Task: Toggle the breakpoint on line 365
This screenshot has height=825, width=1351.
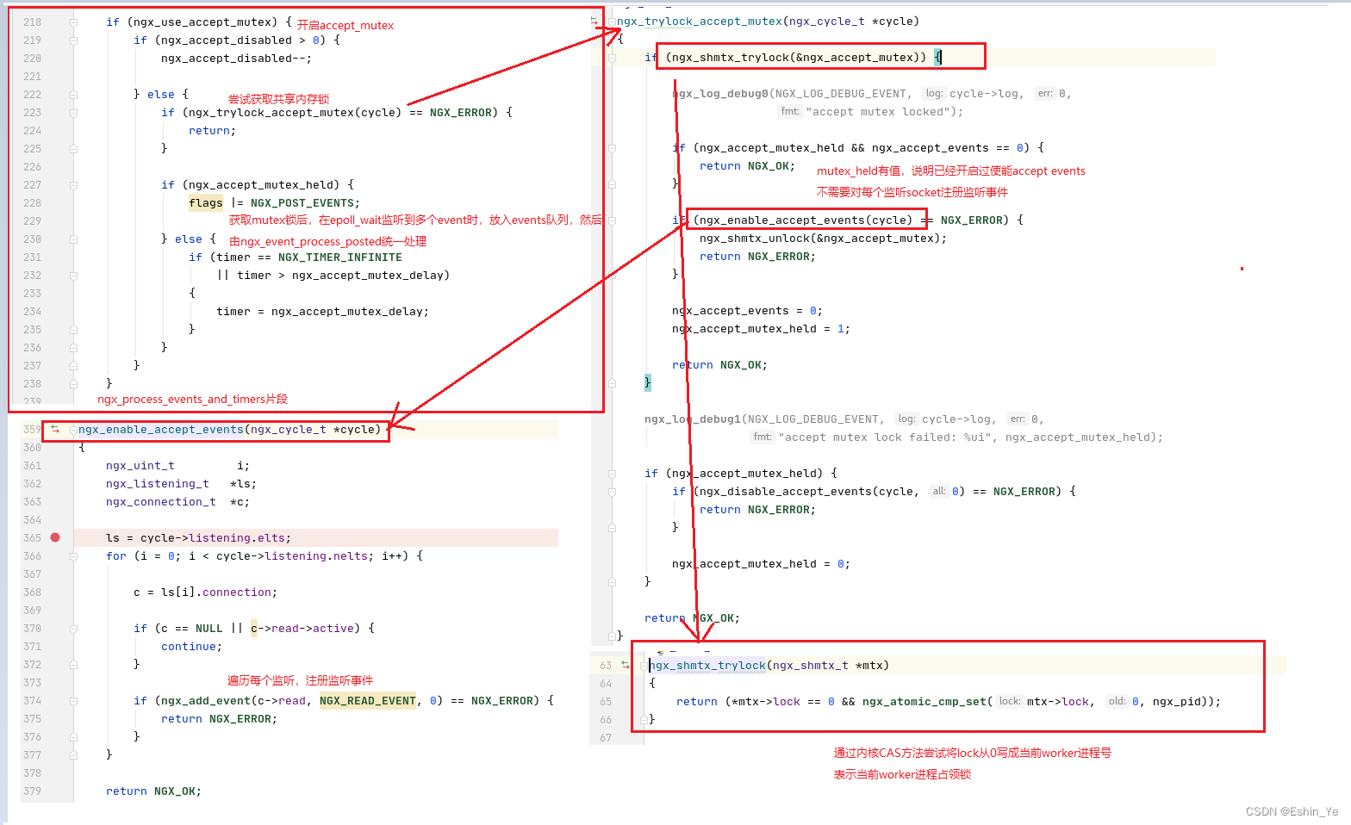Action: [55, 537]
